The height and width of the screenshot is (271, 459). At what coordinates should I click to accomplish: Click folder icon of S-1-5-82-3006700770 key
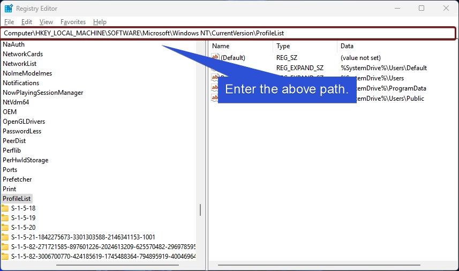pyautogui.click(x=5, y=257)
